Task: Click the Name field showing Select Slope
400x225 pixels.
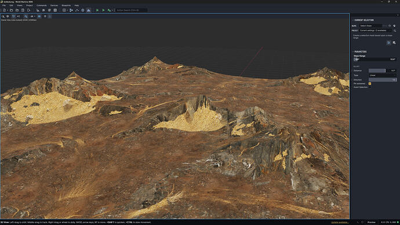Action: pos(370,26)
